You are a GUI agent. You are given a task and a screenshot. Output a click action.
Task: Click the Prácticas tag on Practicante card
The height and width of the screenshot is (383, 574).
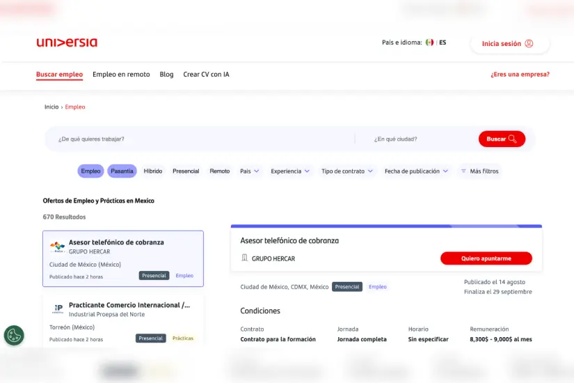click(183, 338)
